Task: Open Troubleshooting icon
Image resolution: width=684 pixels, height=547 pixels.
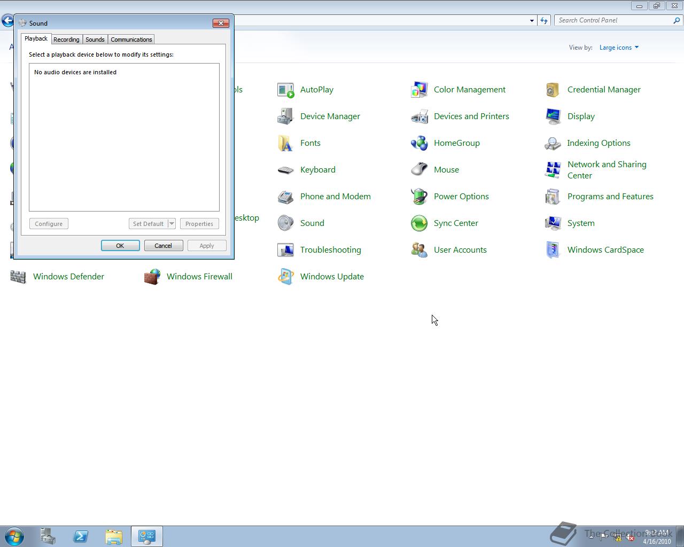Action: 286,250
